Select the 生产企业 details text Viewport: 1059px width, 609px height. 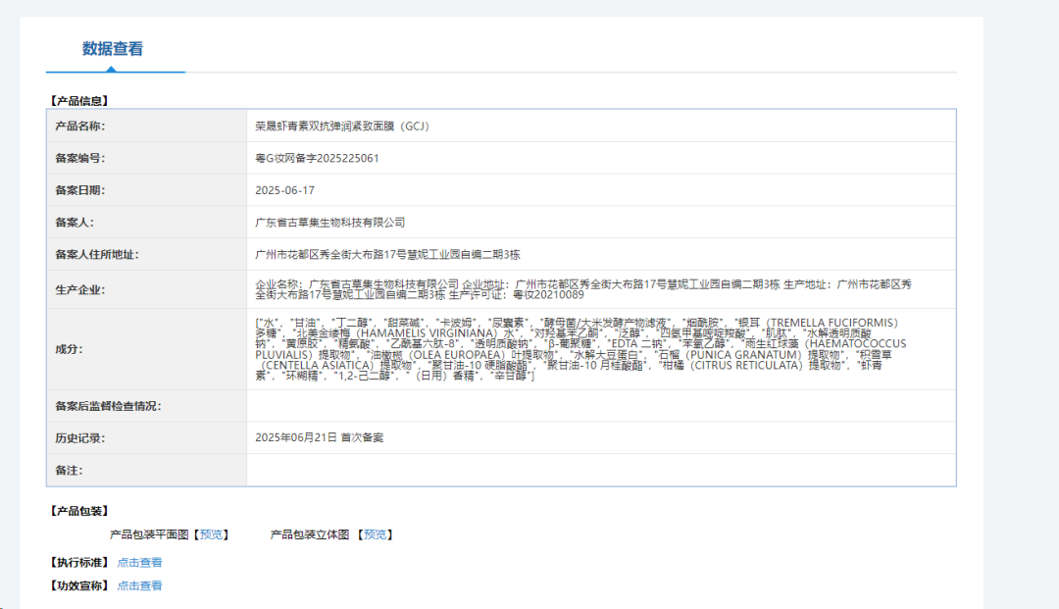click(582, 289)
